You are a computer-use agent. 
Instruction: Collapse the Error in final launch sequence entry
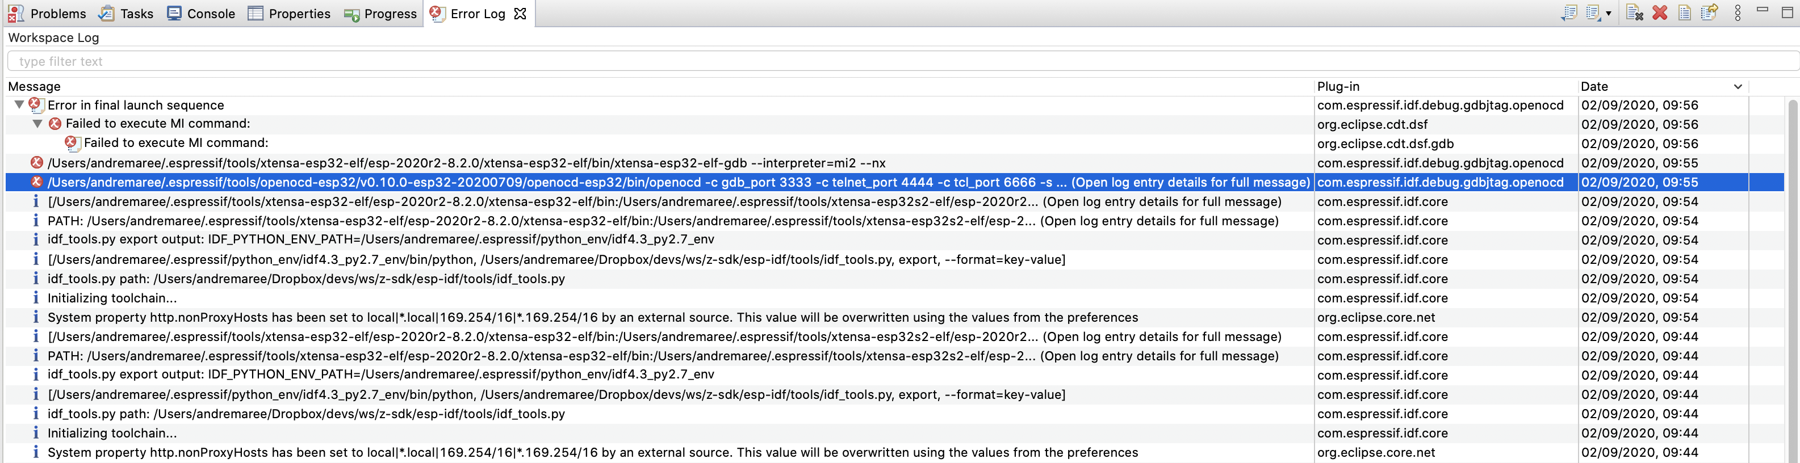pyautogui.click(x=18, y=105)
